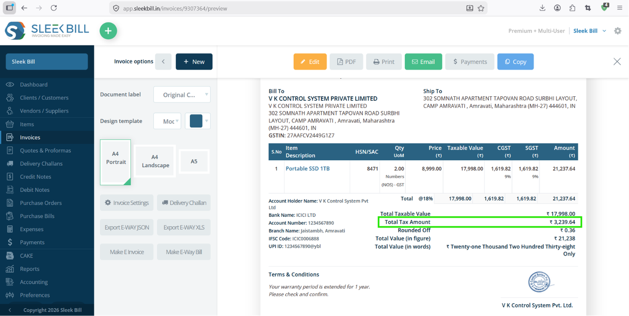The width and height of the screenshot is (629, 316).
Task: Open Design template dropdown
Action: coord(167,121)
